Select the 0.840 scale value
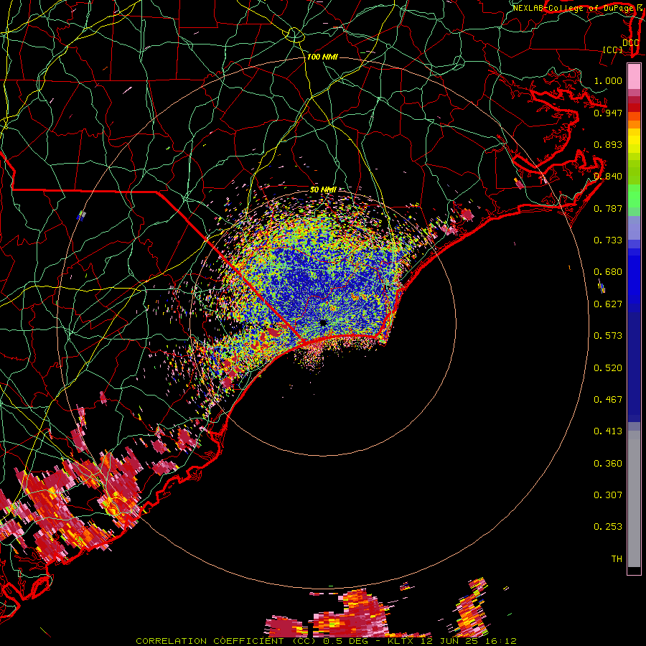Viewport: 646px width, 646px height. (608, 177)
